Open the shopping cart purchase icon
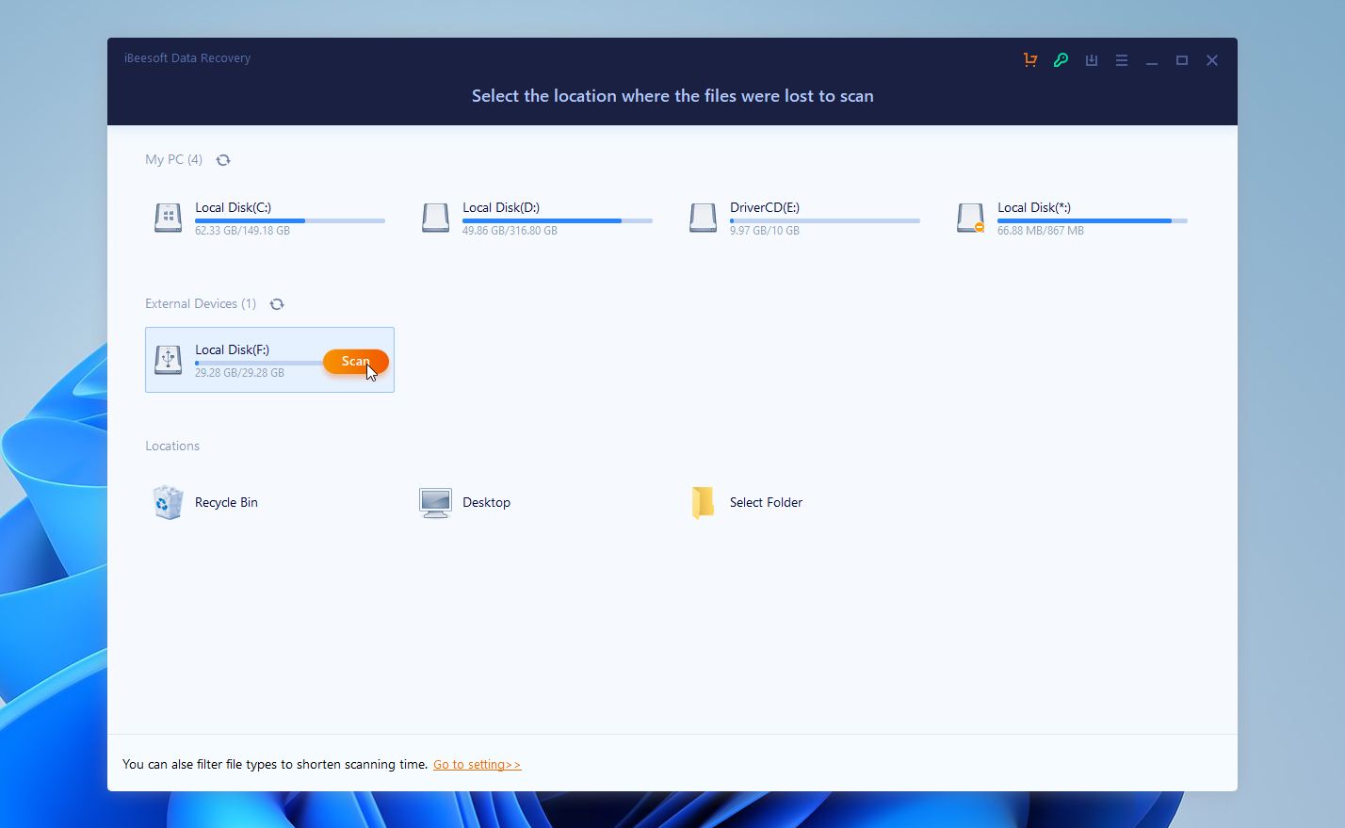Viewport: 1345px width, 828px height. point(1029,59)
